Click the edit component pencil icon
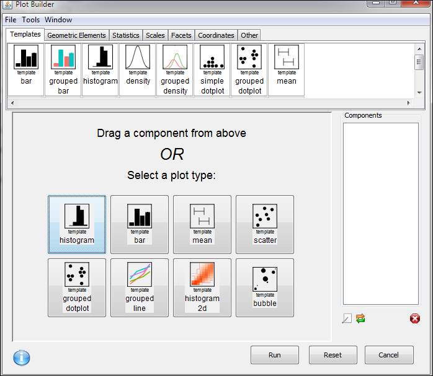The image size is (433, 376). point(347,318)
